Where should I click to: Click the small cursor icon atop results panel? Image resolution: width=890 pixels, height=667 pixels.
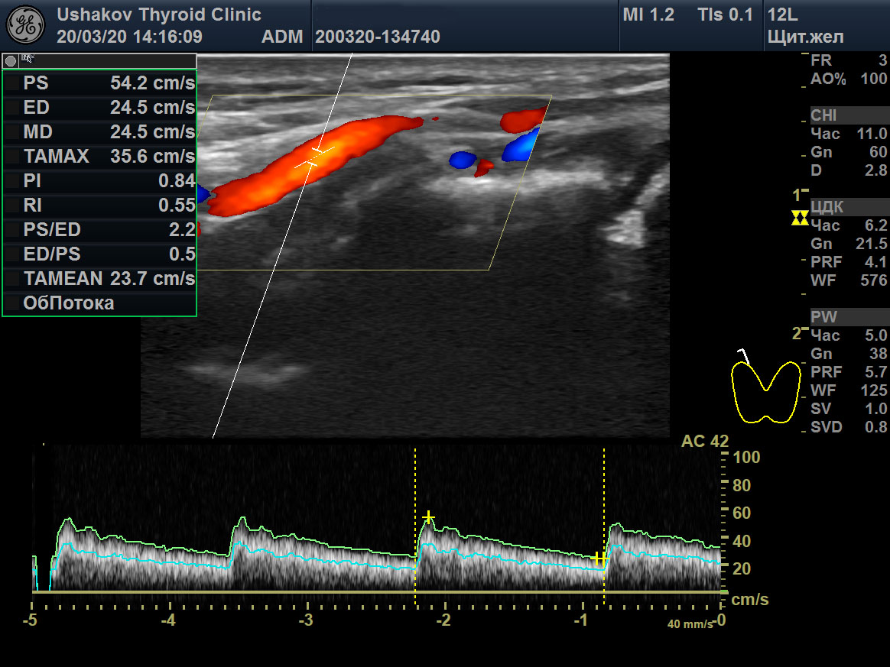(28, 59)
